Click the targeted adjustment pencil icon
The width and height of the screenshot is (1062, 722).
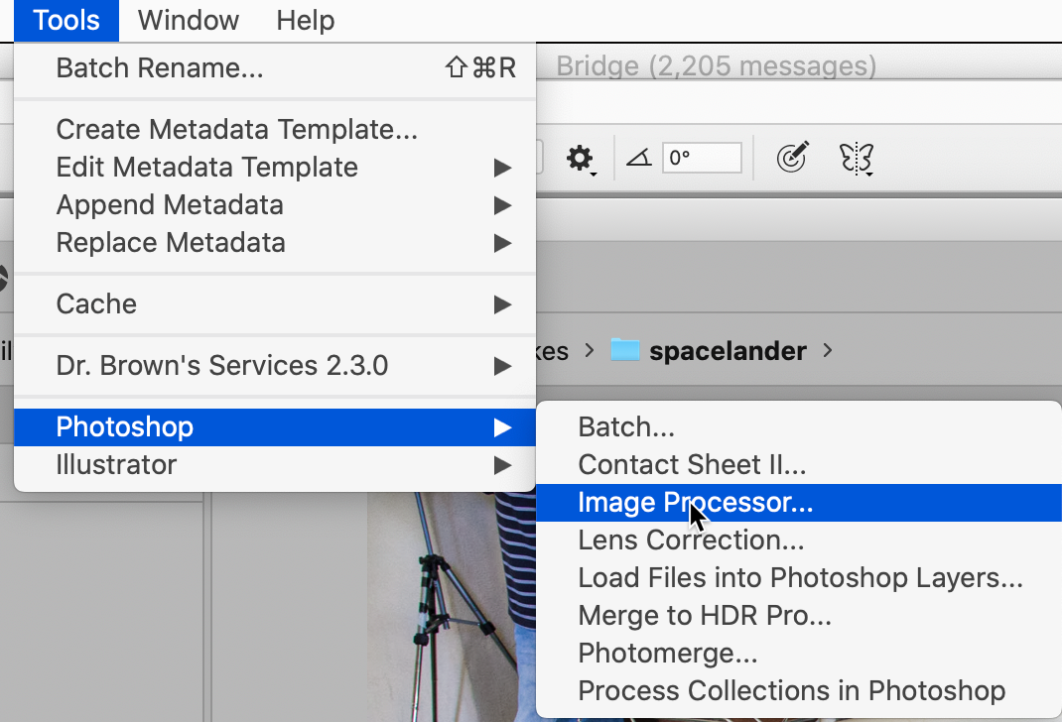pyautogui.click(x=792, y=157)
